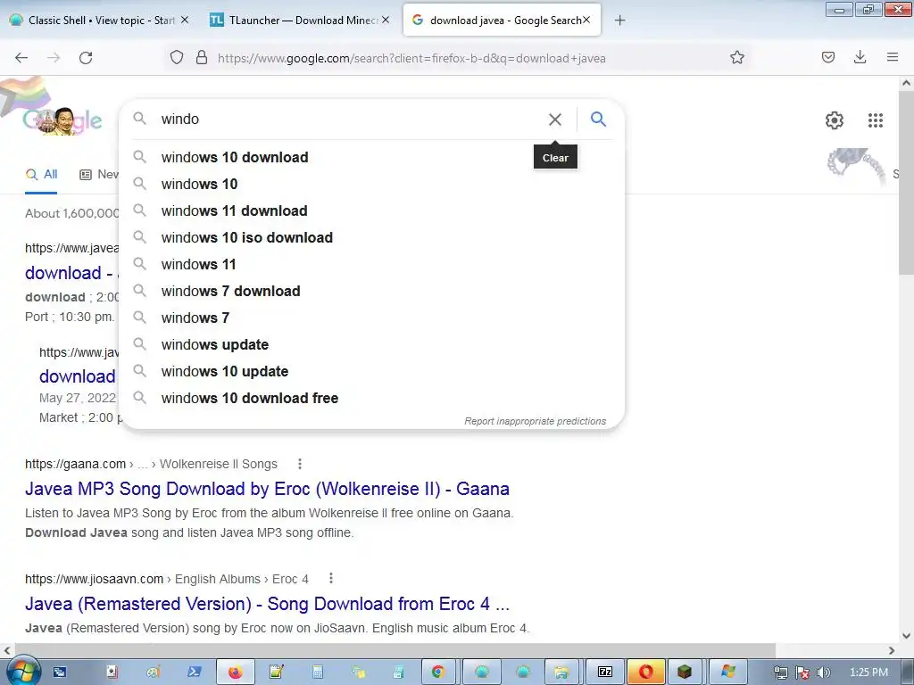Screen dimensions: 914x685
Task: Choose the plain windows 10 suggestion
Action: (371, 184)
